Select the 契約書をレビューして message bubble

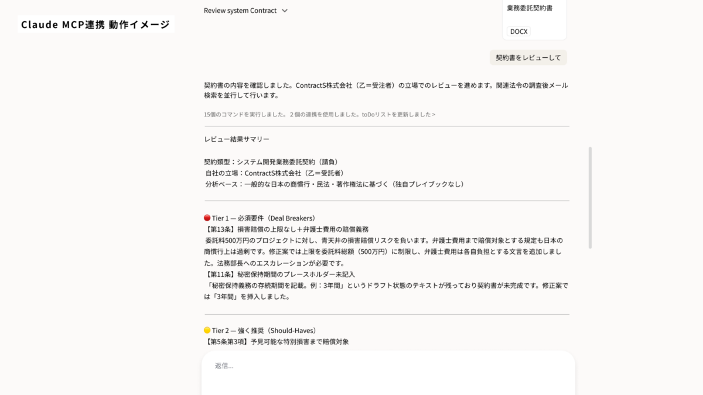tap(528, 57)
